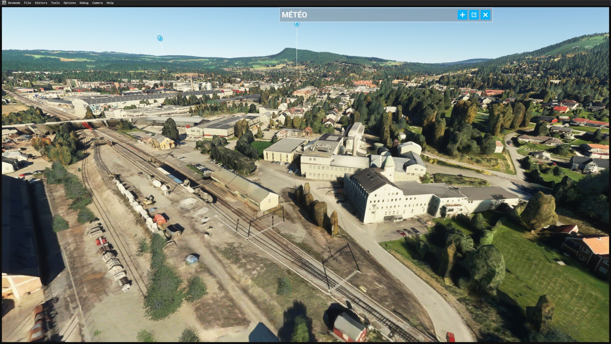Click the MÉTÉO panel title bar
Image resolution: width=611 pixels, height=344 pixels.
(366, 15)
